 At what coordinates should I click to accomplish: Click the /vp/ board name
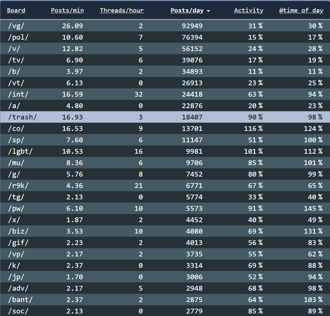click(x=16, y=254)
